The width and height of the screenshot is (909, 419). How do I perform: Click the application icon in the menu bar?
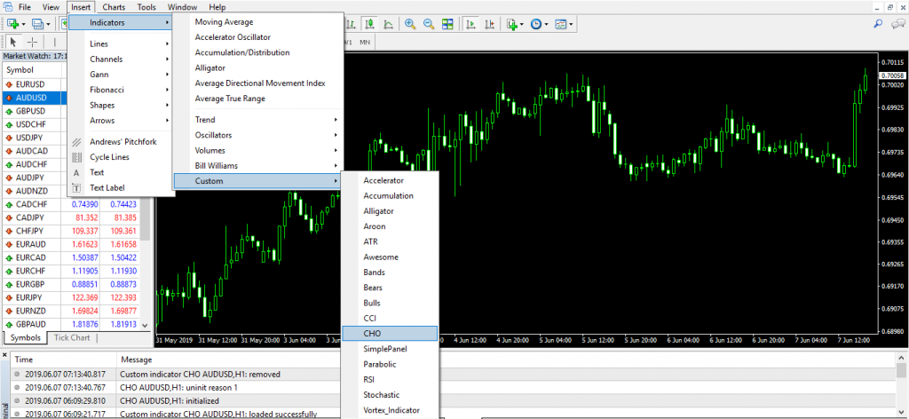(7, 7)
